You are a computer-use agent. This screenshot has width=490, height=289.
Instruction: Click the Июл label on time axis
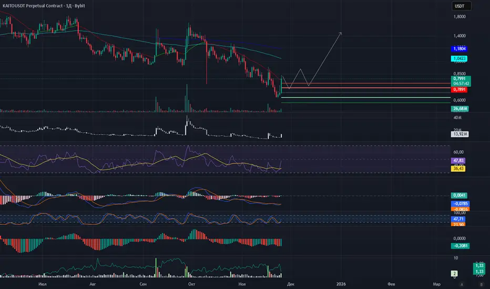[x=43, y=284]
